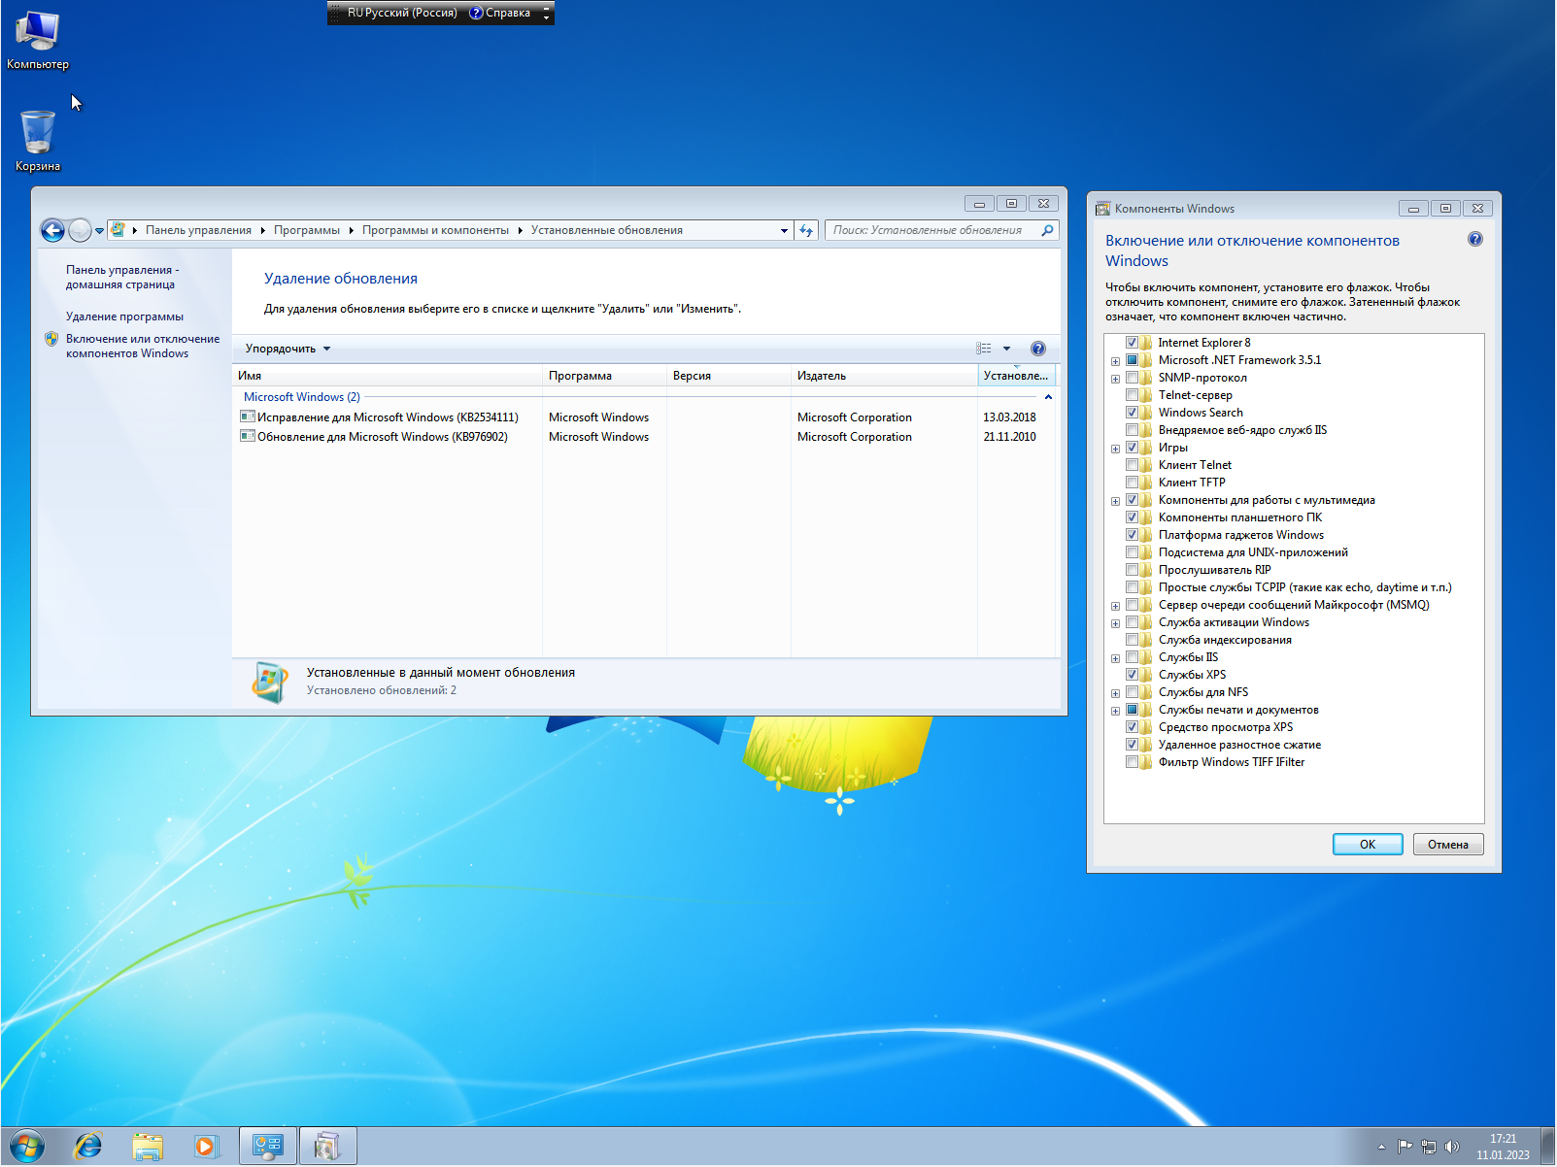Open view options dropdown arrow
This screenshot has height=1167, width=1557.
click(x=1006, y=349)
